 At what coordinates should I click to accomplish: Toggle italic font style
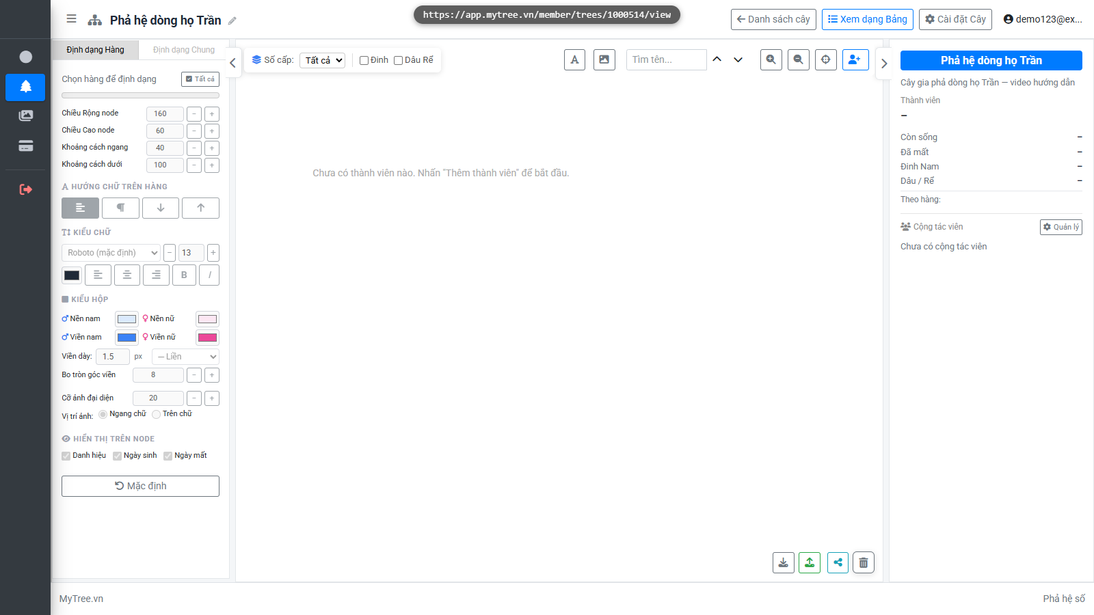(209, 275)
